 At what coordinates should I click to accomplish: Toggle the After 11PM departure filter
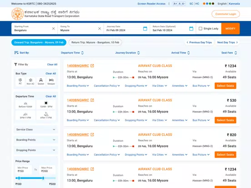tap(46, 115)
